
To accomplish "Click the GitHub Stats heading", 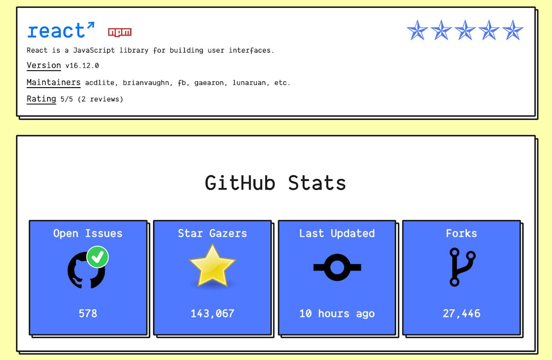I will 275,183.
